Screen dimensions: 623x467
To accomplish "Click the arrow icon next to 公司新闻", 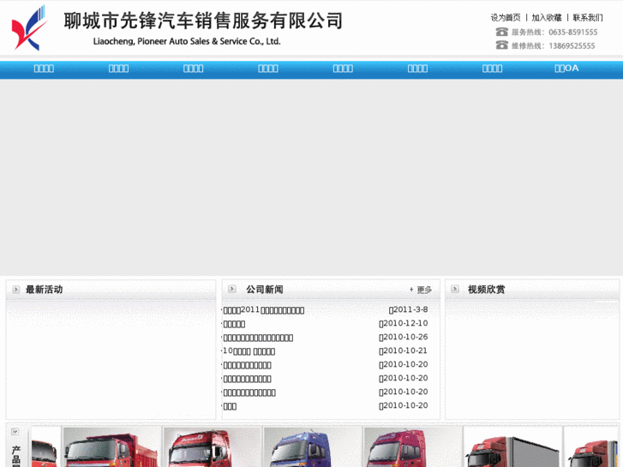I will click(x=232, y=289).
